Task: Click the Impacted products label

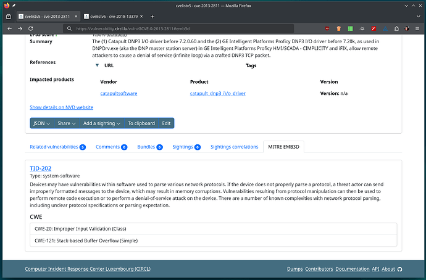Action: (52, 79)
